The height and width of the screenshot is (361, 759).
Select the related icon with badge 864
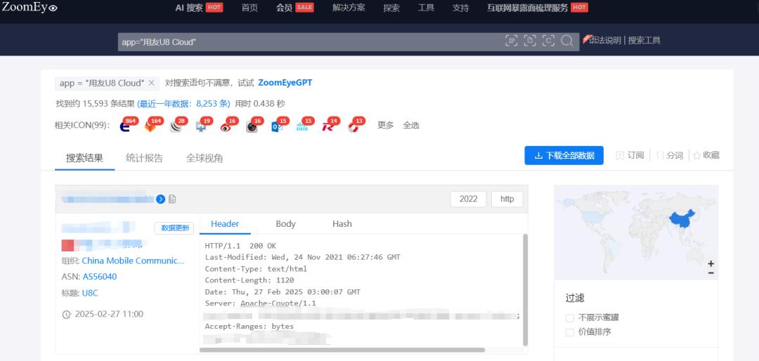125,126
